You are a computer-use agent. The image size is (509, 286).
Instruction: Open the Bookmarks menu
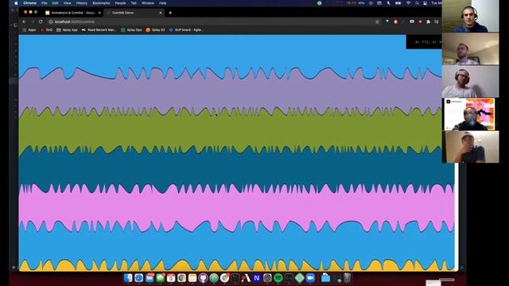[x=101, y=3]
